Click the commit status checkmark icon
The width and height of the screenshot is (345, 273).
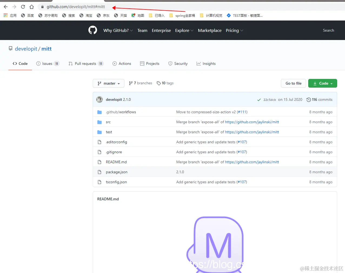tap(259, 100)
